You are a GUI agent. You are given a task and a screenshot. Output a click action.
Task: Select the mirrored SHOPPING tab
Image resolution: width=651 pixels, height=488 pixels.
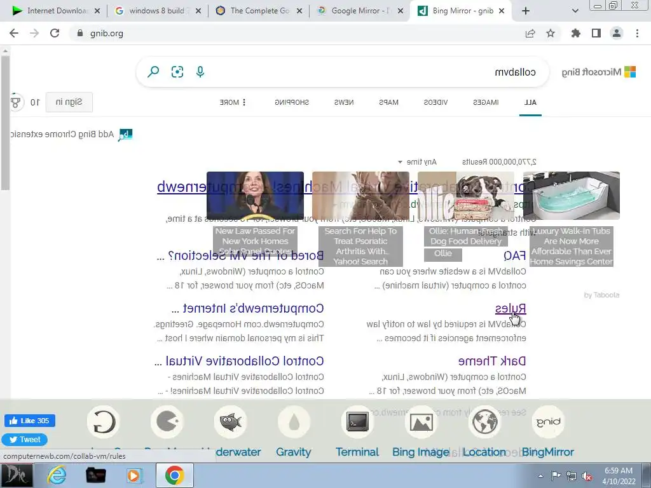click(292, 102)
